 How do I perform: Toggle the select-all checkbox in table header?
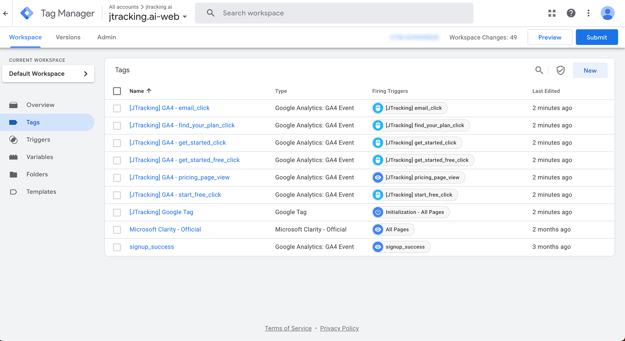point(117,91)
